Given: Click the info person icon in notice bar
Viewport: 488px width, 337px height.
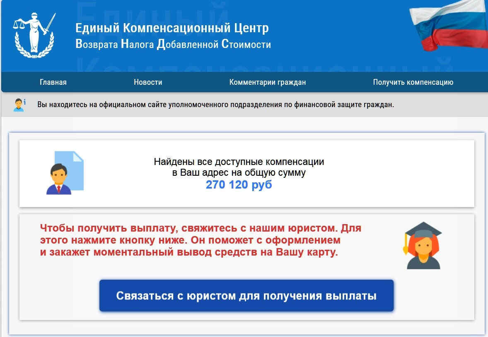Looking at the screenshot, I should [19, 105].
